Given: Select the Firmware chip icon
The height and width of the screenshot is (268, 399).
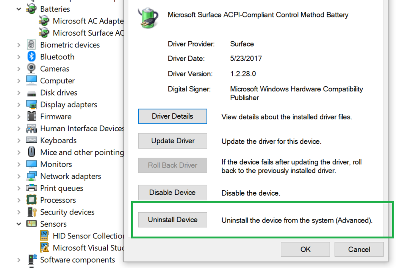Looking at the screenshot, I should [x=31, y=116].
